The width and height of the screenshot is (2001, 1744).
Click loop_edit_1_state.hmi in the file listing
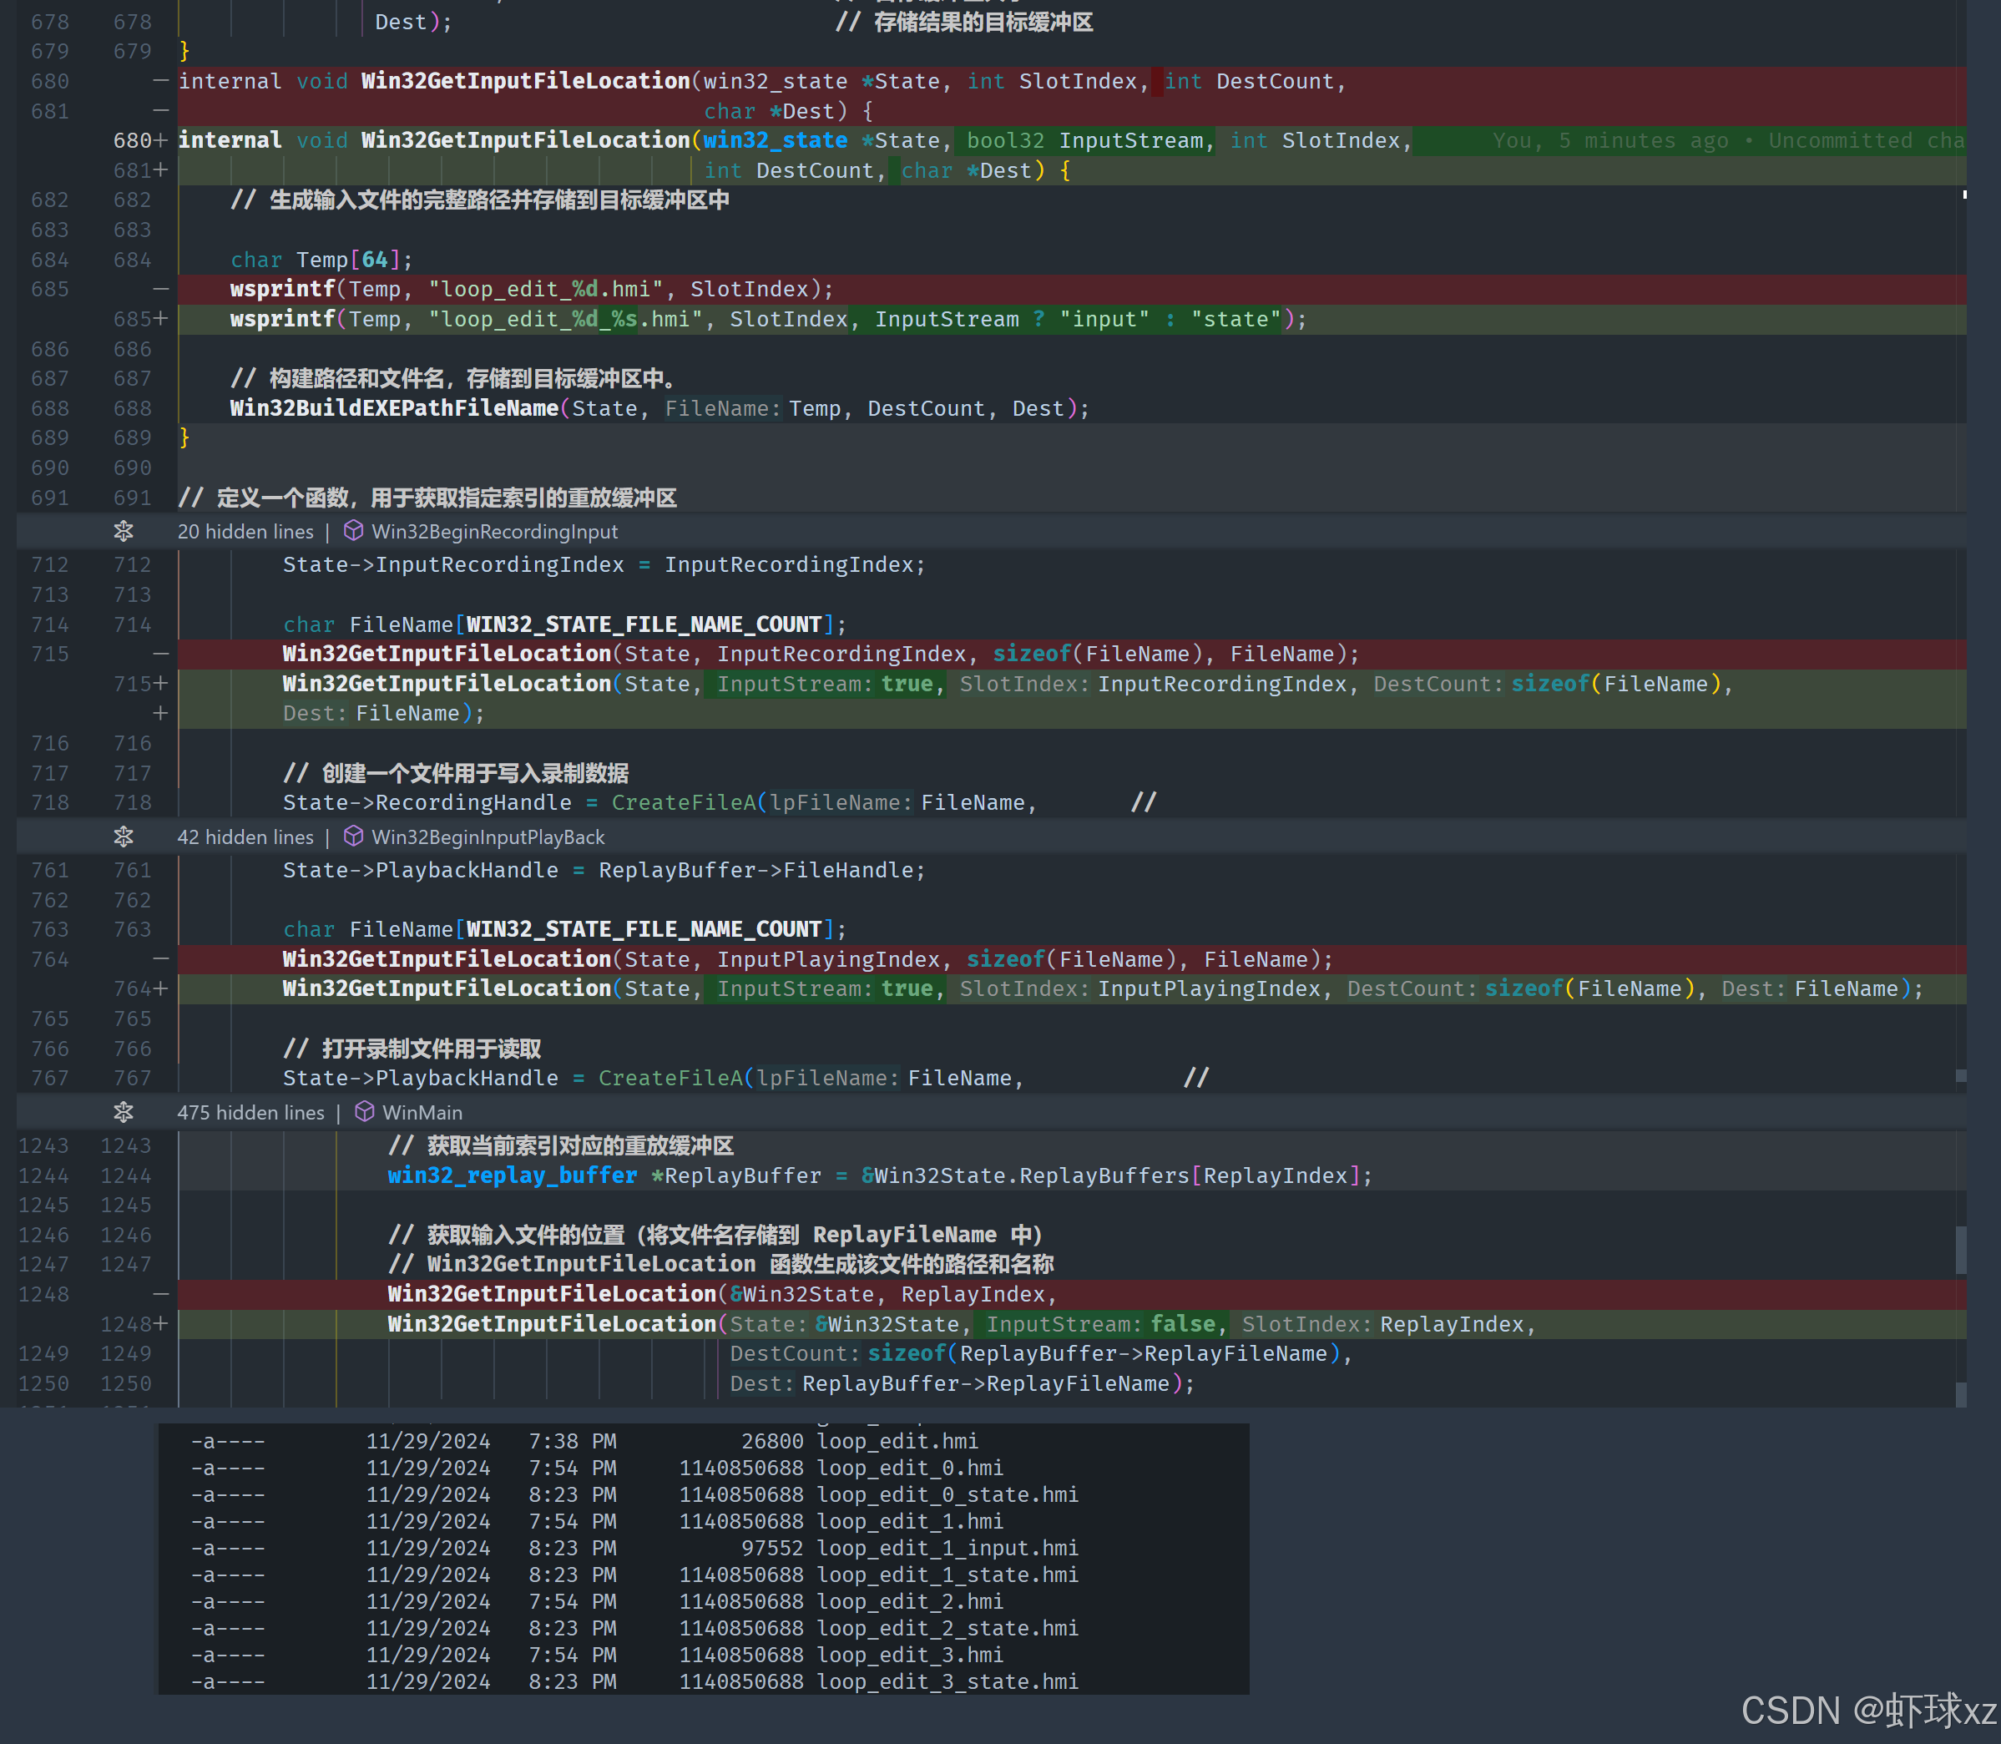[948, 1575]
